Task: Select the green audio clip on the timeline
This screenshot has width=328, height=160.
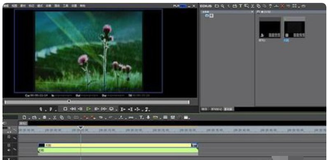Action: pos(118,150)
